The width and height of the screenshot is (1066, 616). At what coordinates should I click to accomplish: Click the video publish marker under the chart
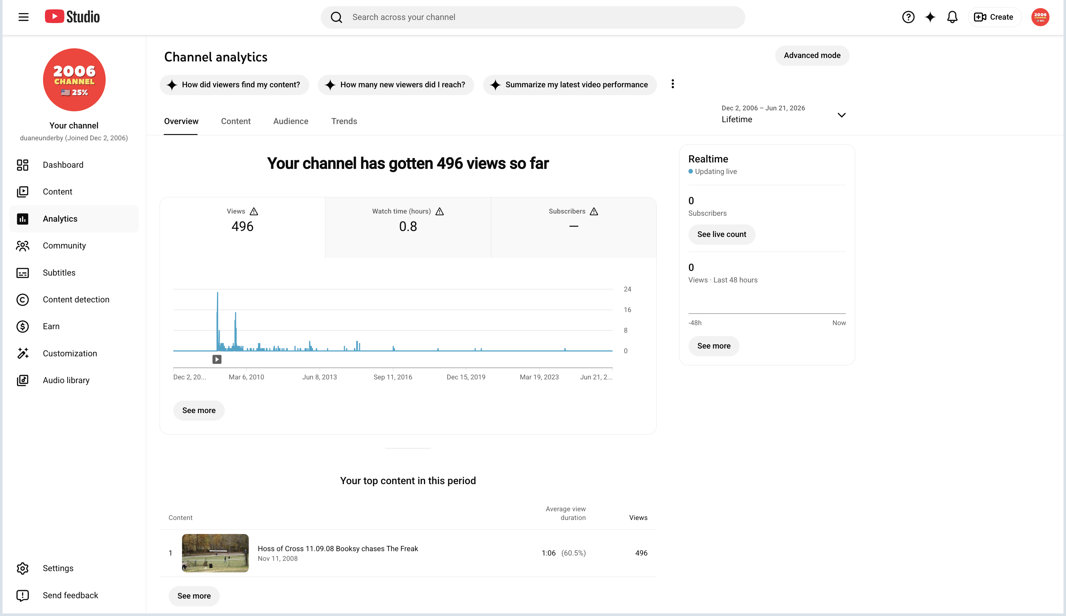[x=217, y=359]
